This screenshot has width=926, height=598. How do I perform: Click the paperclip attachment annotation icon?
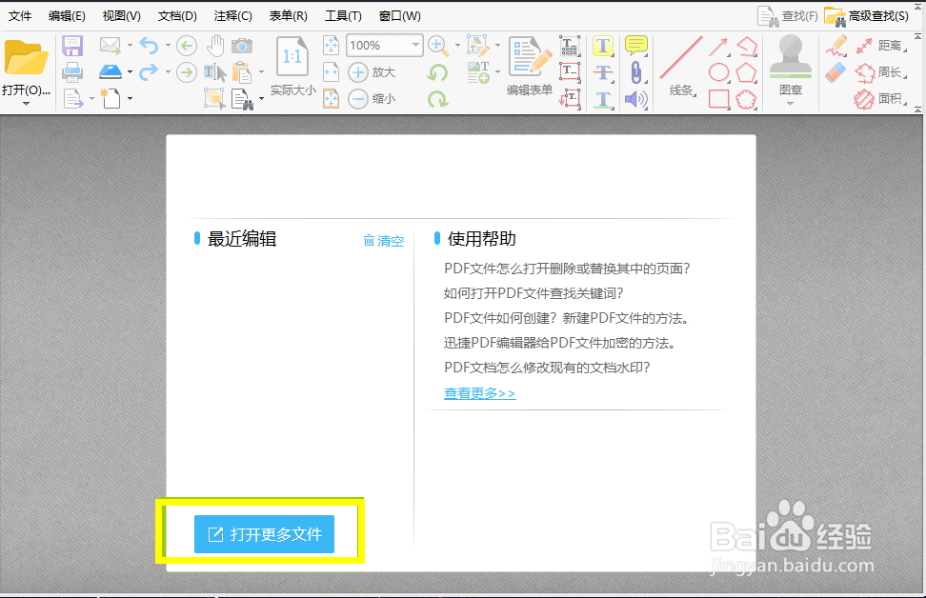pos(635,71)
